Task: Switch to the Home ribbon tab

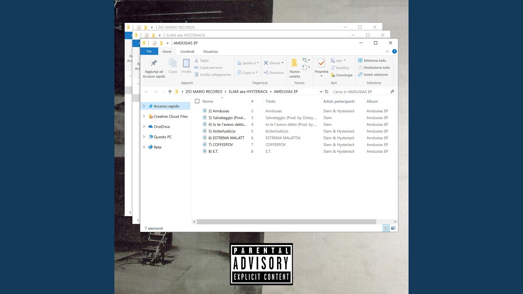Action: [167, 51]
